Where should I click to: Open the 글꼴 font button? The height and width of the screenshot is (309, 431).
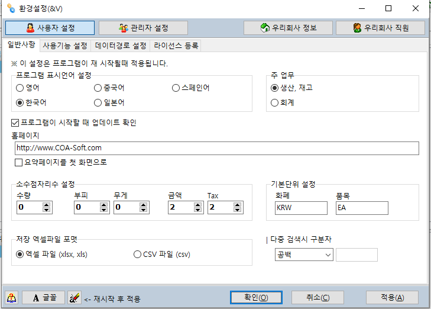coord(43,298)
